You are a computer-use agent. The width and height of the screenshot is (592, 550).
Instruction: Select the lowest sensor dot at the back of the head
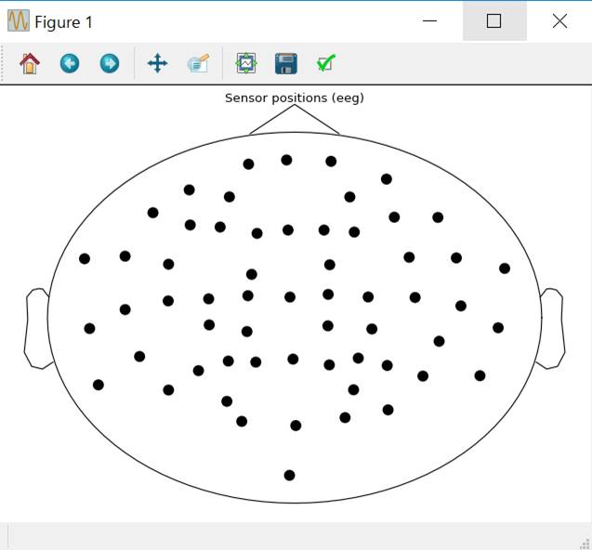point(289,475)
